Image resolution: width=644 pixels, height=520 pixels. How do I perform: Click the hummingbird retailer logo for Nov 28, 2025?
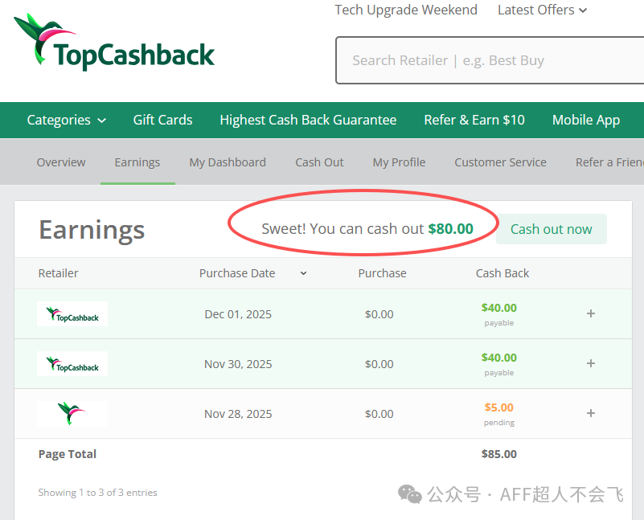click(72, 413)
